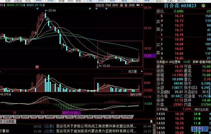Switch to the VR indicator tab
The height and width of the screenshot is (134, 211).
click(41, 117)
